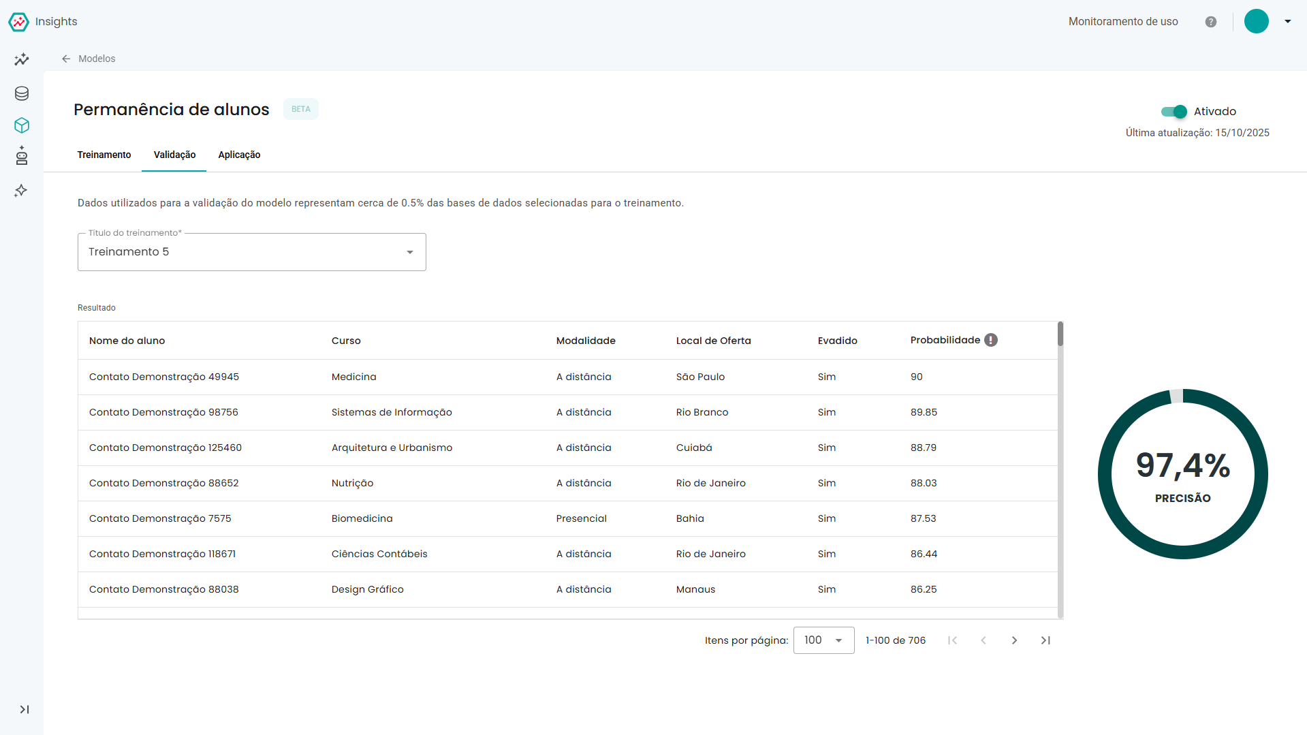Click the Ciências Contábeis cell
1307x735 pixels.
point(379,554)
